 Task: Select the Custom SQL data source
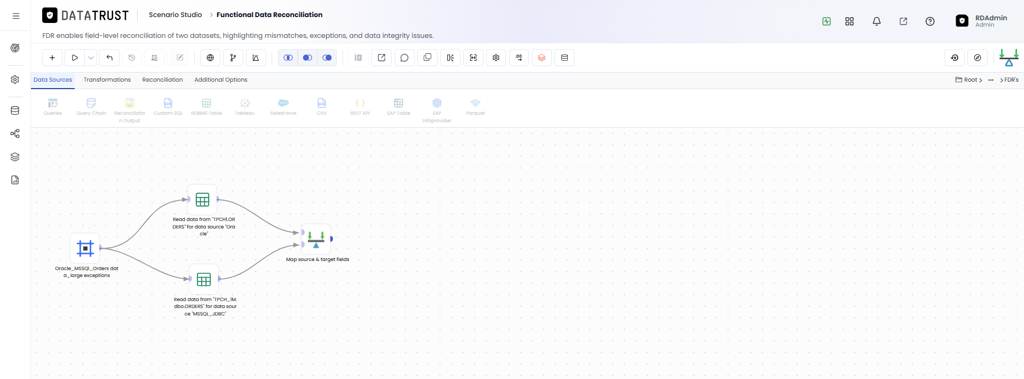point(168,107)
